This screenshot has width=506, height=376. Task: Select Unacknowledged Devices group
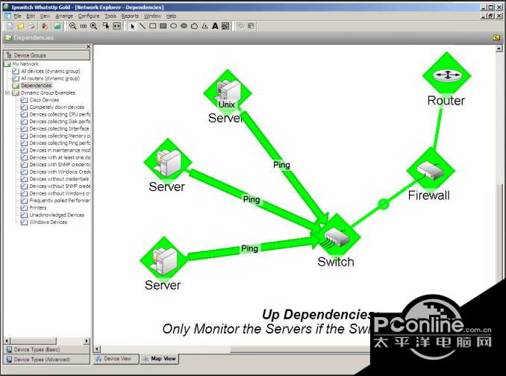click(57, 215)
